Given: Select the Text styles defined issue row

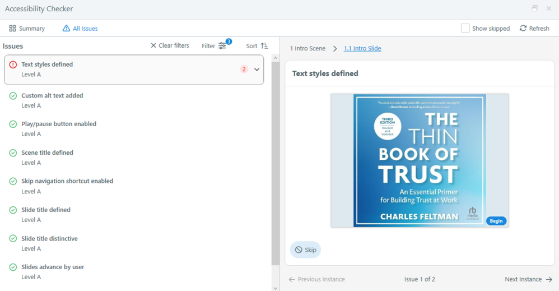Looking at the screenshot, I should pyautogui.click(x=134, y=70).
